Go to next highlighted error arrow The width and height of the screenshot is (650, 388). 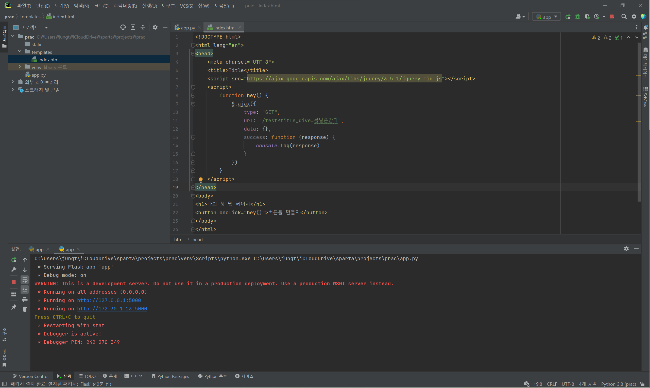click(x=637, y=38)
